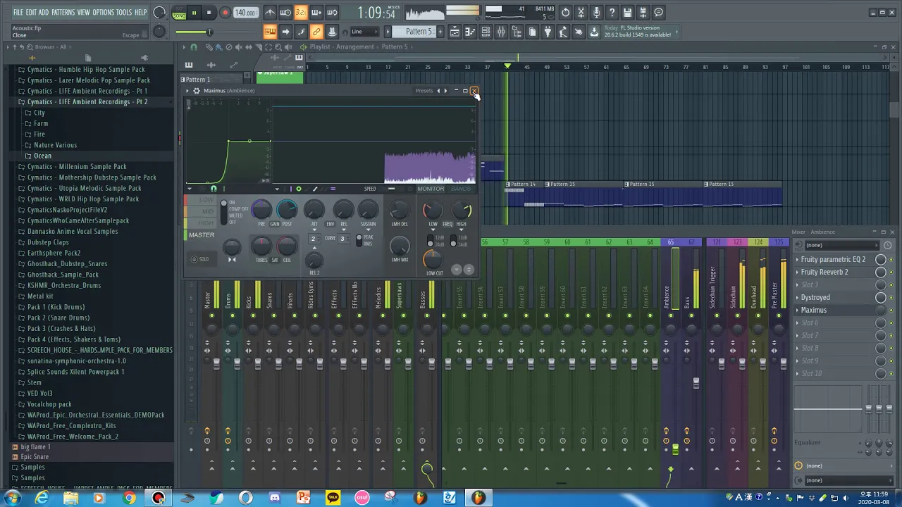Select the LOW band in Maximus
Image resolution: width=902 pixels, height=507 pixels.
[x=200, y=201]
